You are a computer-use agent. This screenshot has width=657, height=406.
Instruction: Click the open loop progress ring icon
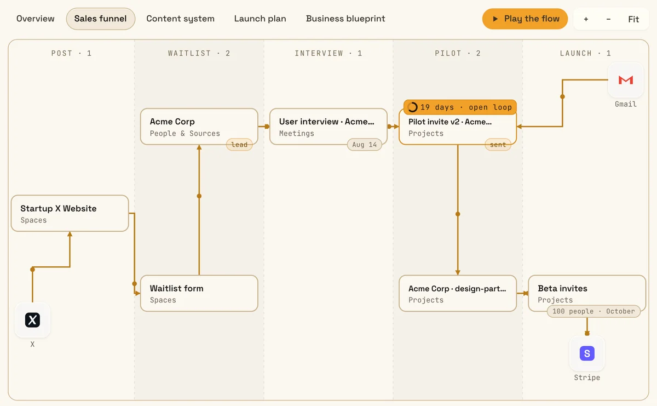coord(413,107)
